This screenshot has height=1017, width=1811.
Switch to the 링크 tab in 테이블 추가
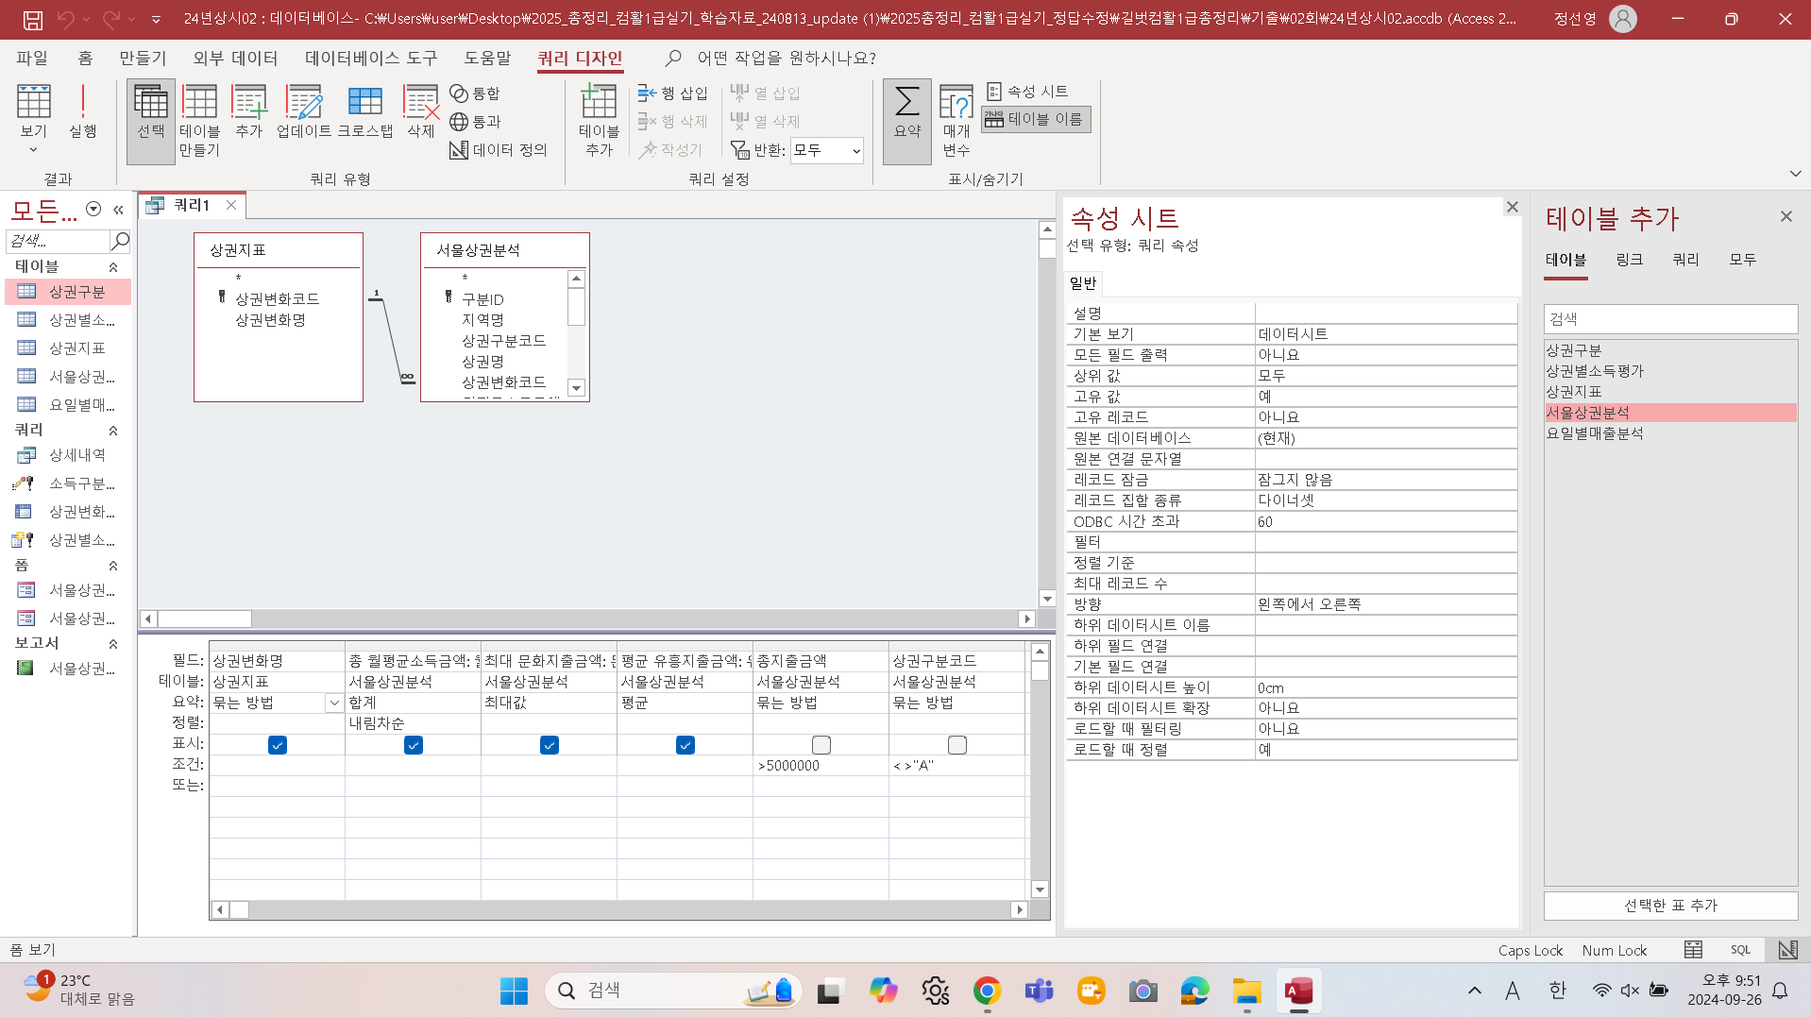coord(1629,260)
